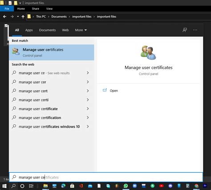This screenshot has width=211, height=190.
Task: Click the yellow folder icon in address bar
Action: coord(29,16)
